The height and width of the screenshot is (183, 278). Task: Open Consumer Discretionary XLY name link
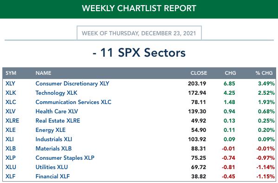(x=72, y=84)
